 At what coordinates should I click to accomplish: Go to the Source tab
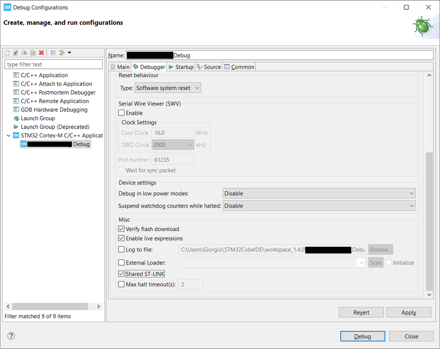[209, 67]
